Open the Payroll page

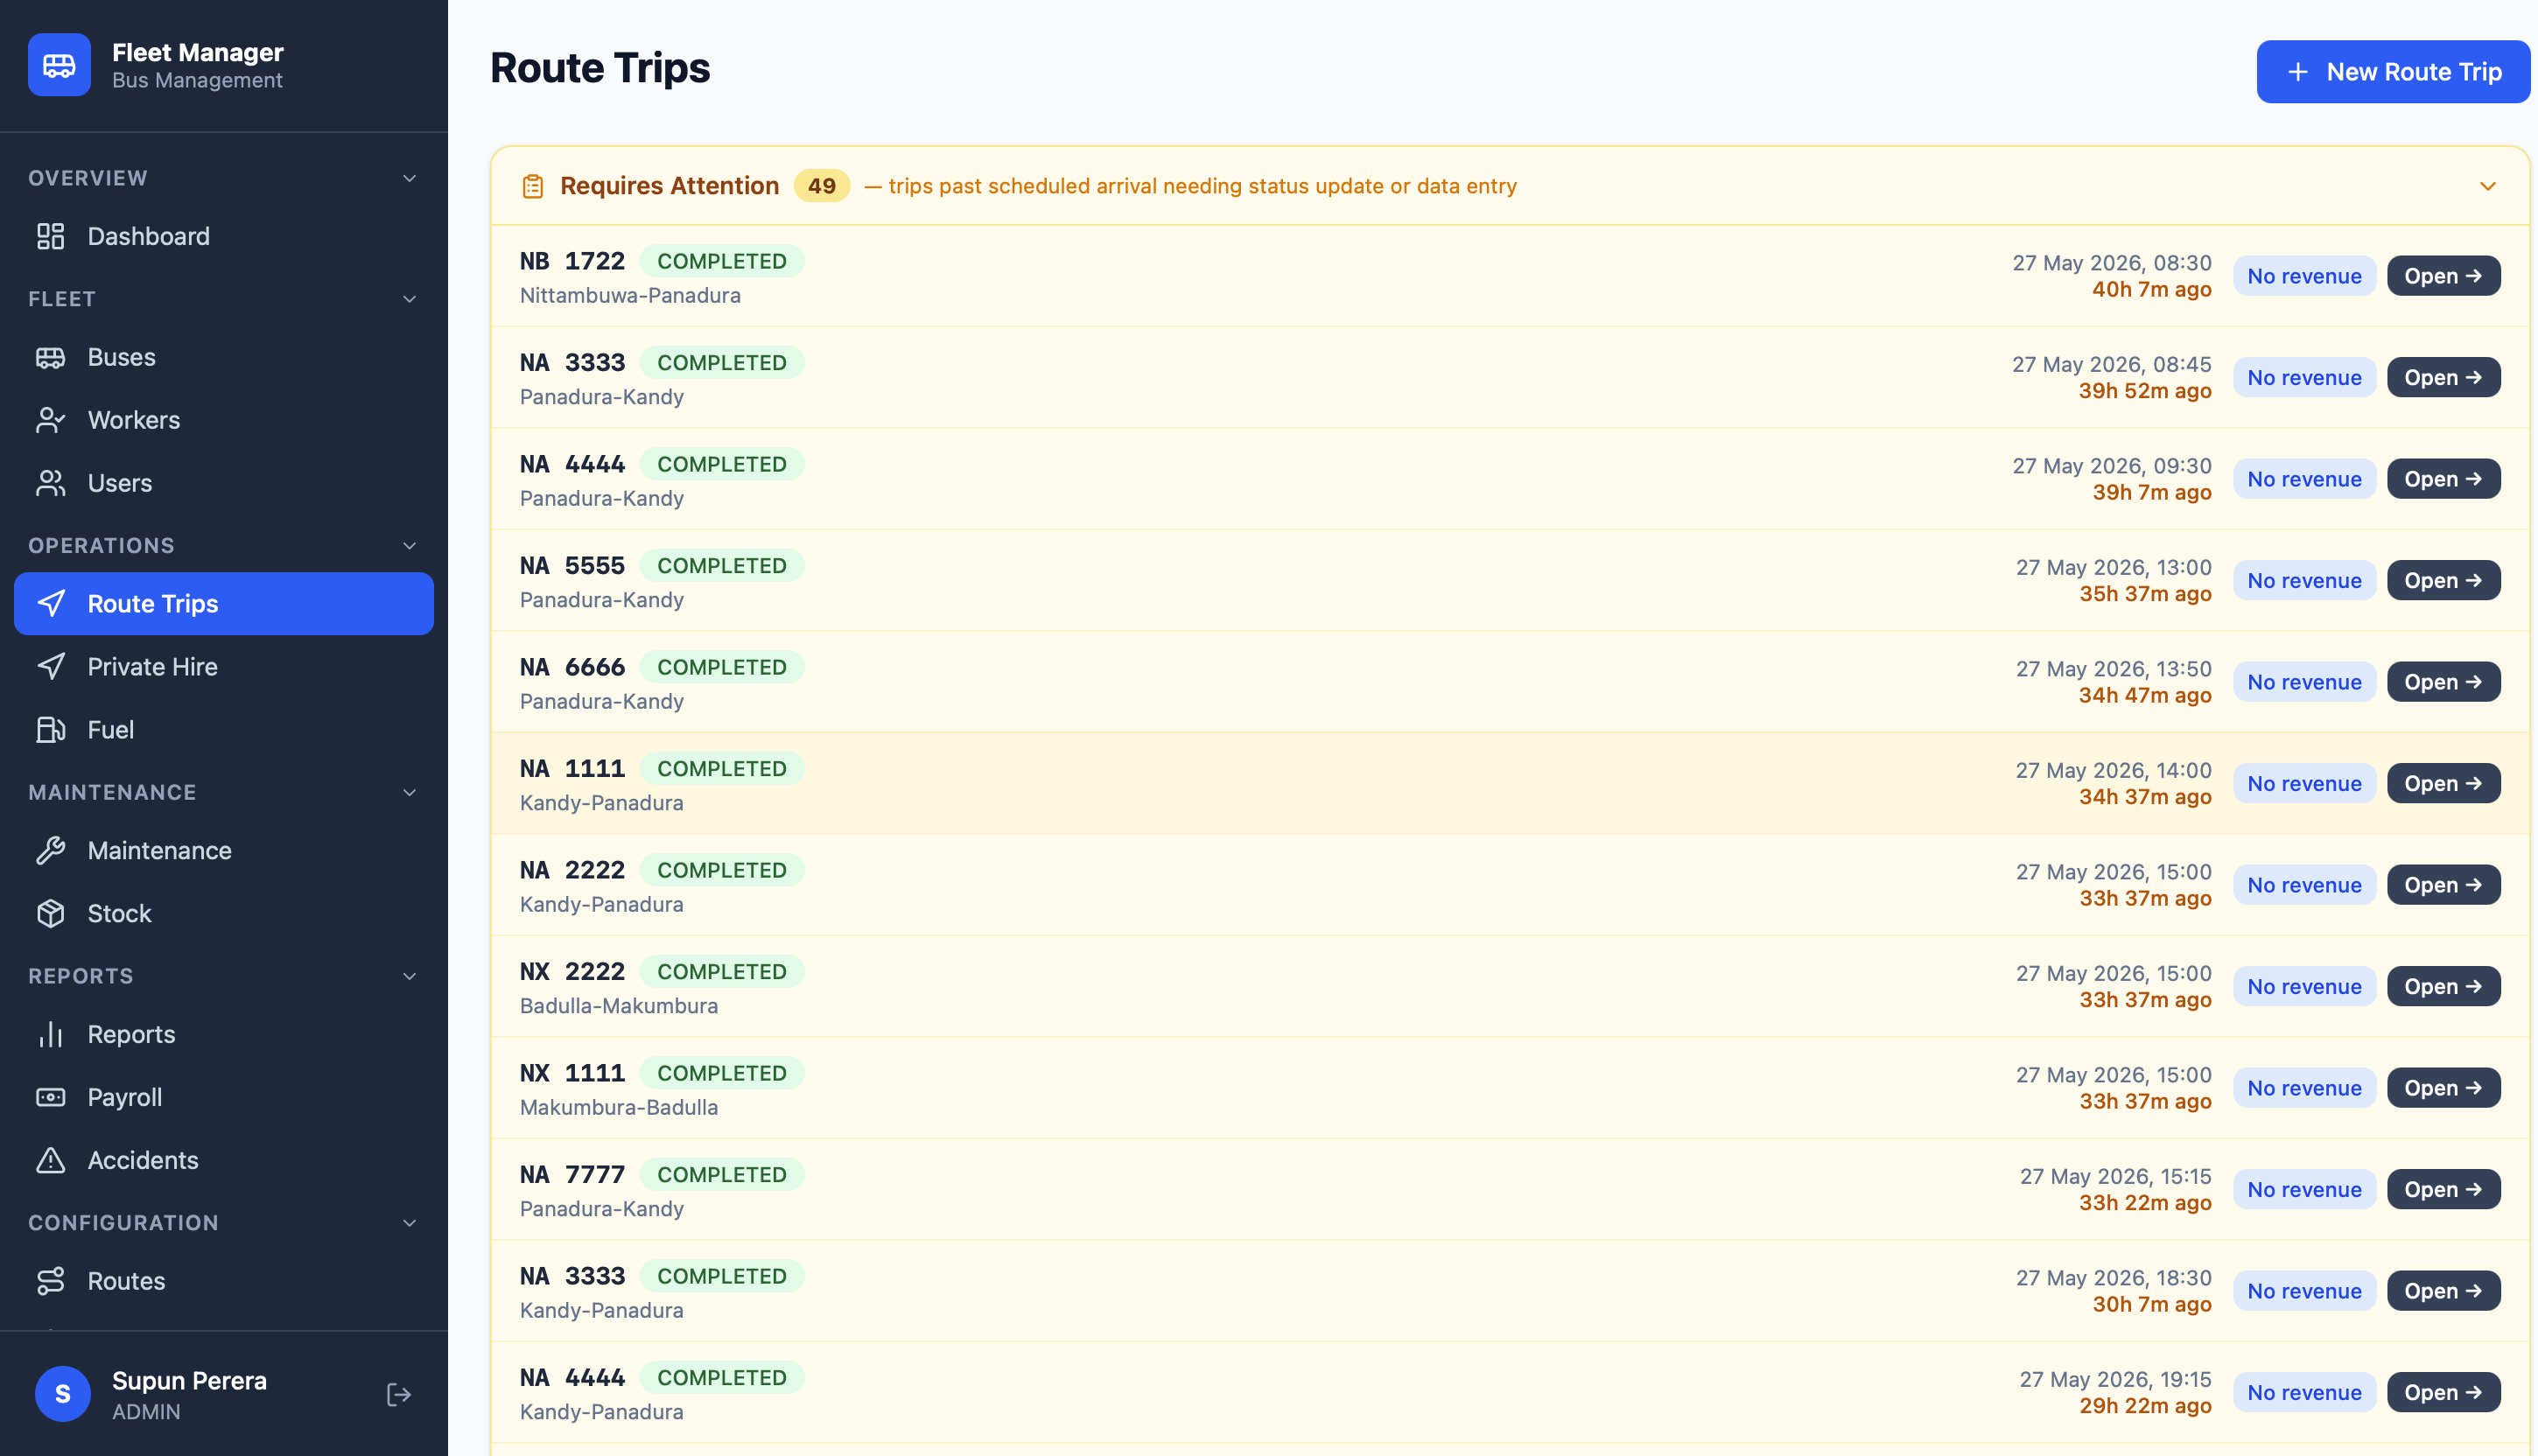point(224,1098)
